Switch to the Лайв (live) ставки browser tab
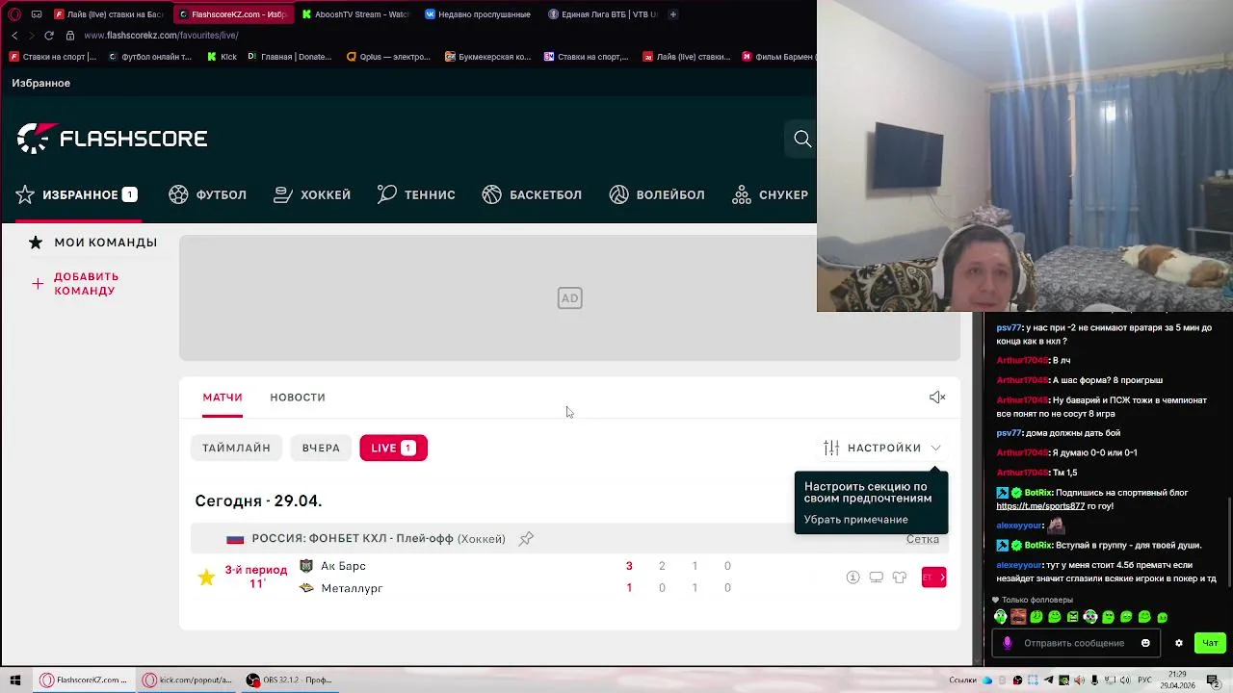The image size is (1233, 693). [x=109, y=14]
